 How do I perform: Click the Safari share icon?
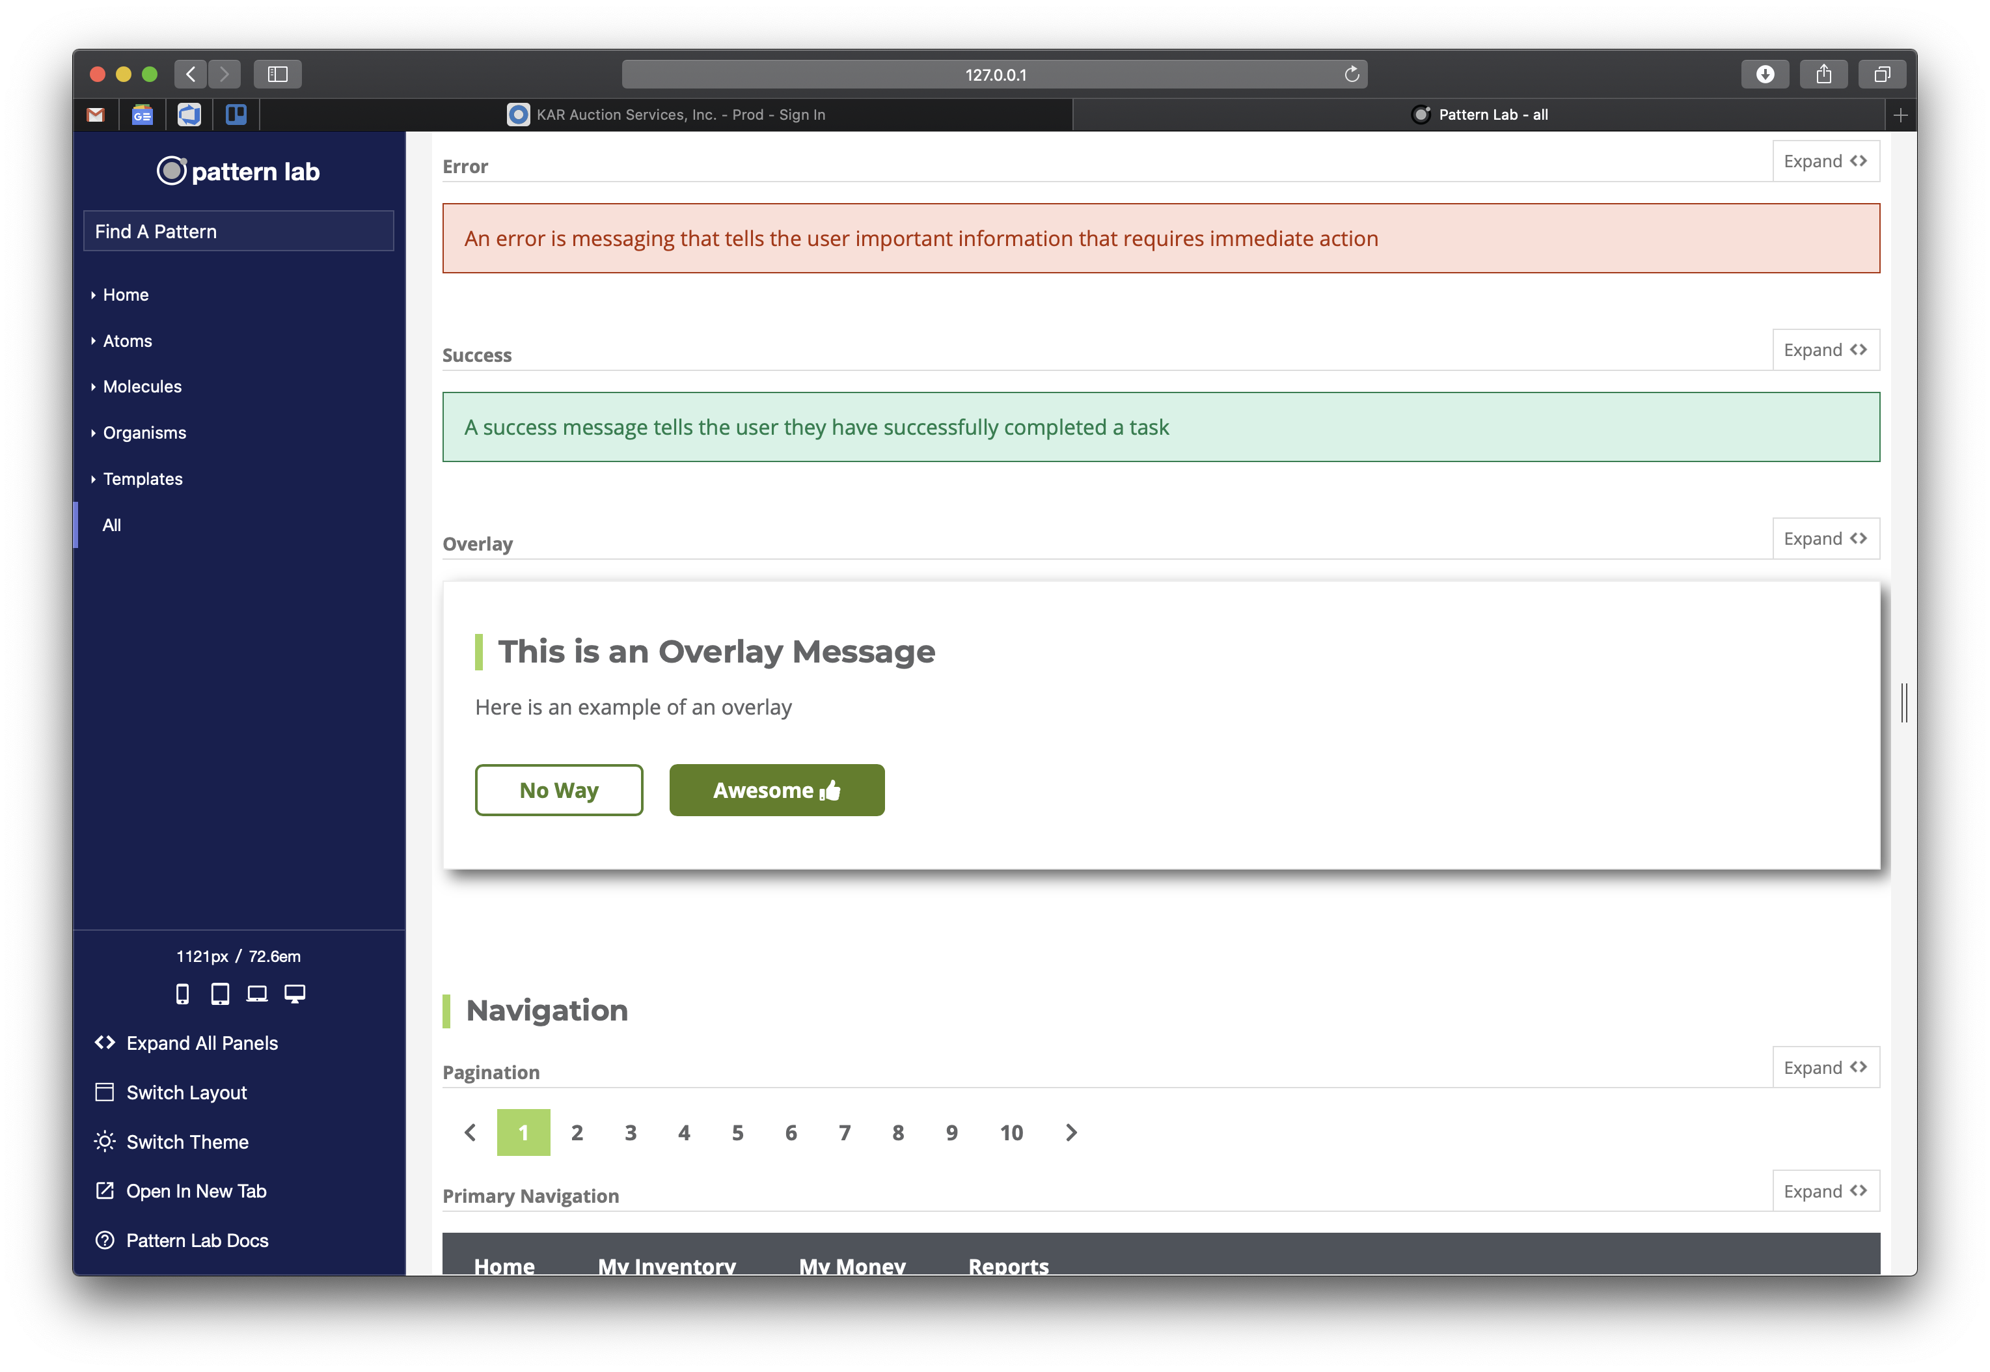(1823, 74)
